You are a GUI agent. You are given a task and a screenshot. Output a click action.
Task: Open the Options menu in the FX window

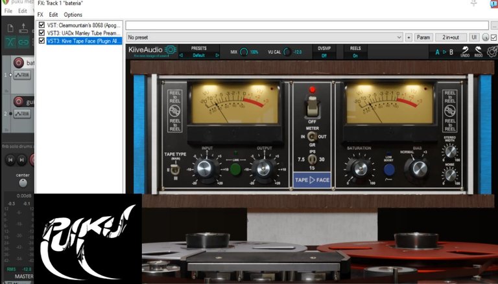click(73, 15)
